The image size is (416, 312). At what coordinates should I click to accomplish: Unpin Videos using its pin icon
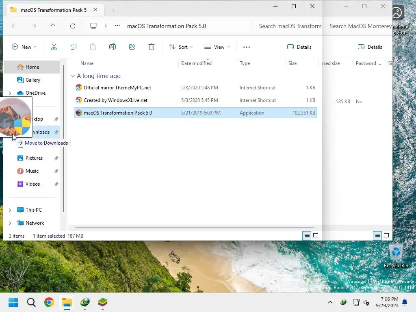[x=56, y=184]
